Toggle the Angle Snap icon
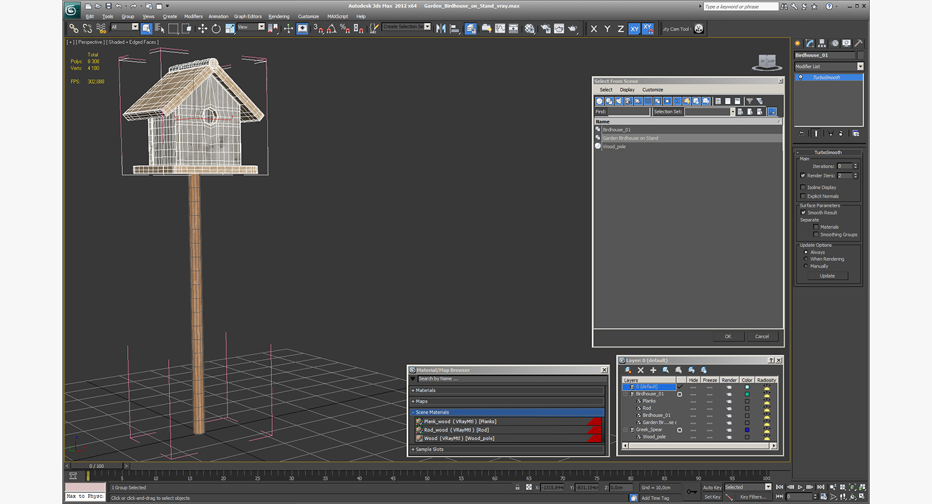The height and width of the screenshot is (504, 932). point(332,28)
